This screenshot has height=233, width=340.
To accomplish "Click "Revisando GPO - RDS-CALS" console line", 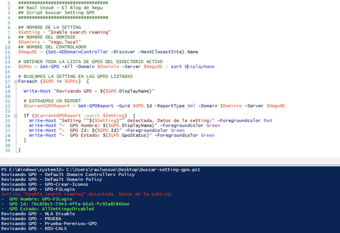I will point(34,228).
